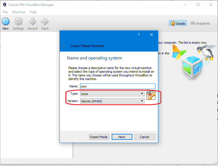The image size is (218, 166).
Task: Maximize the VirtualBox Manager window
Action: tap(198, 5)
